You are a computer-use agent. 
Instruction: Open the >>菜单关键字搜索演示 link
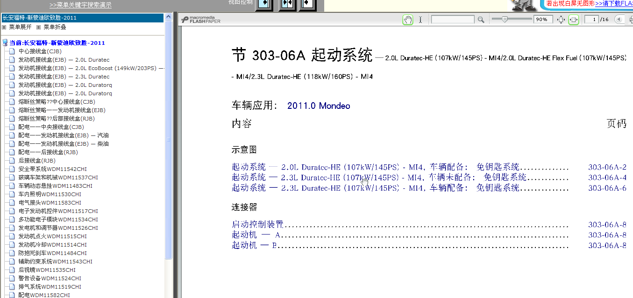[81, 5]
